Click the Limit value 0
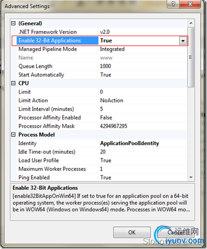207x249 pixels. (x=101, y=92)
